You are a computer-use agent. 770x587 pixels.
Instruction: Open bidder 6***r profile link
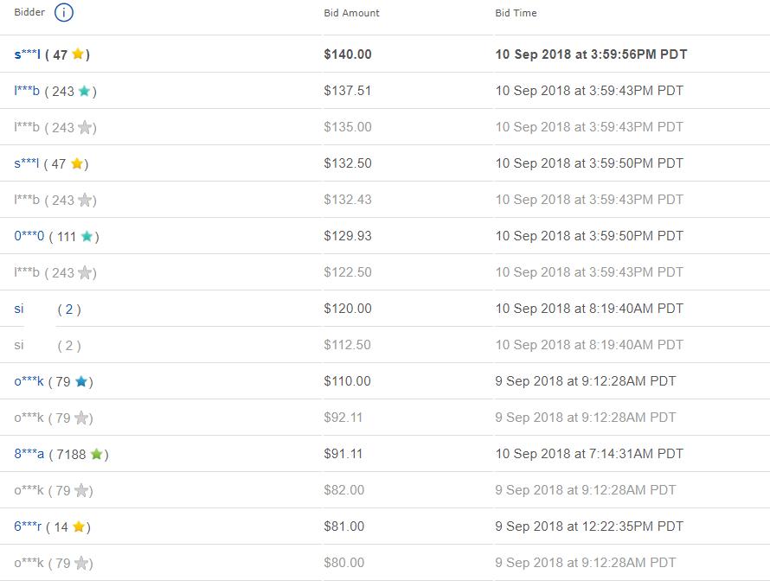pos(28,526)
